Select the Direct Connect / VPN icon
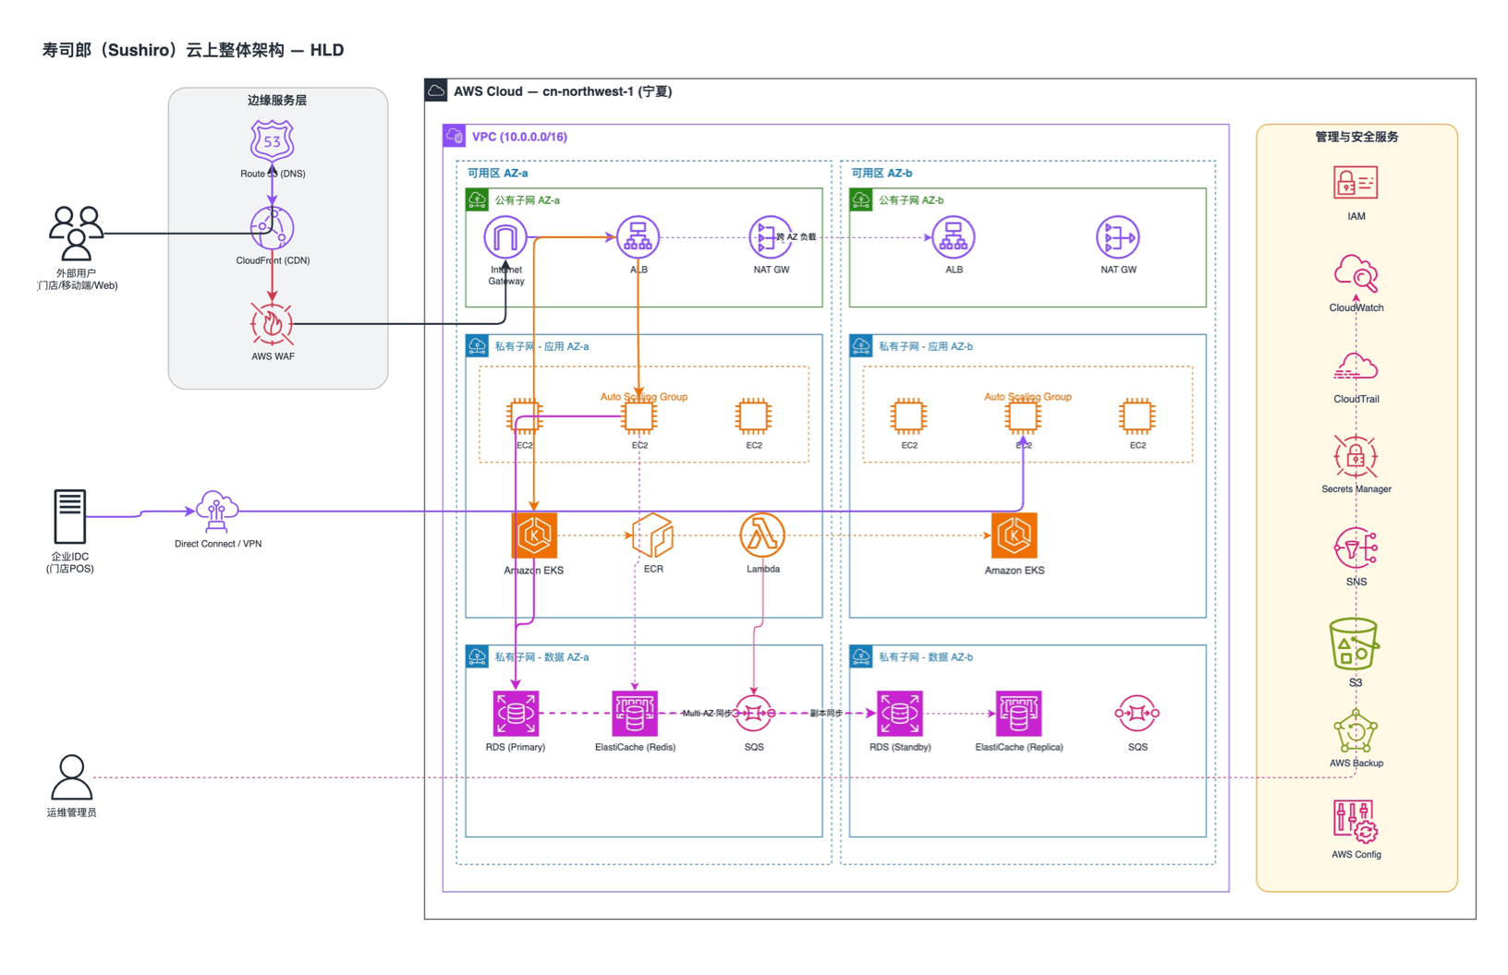 [216, 512]
